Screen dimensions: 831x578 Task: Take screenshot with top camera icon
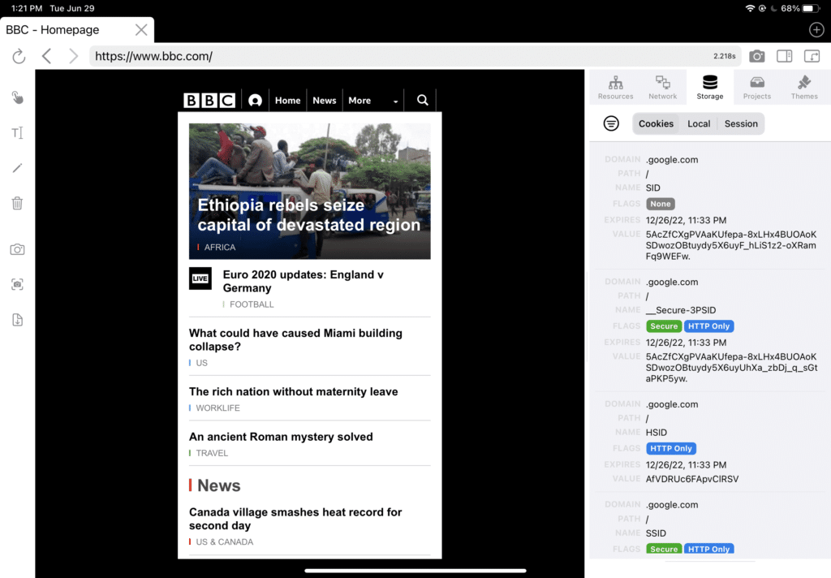pos(757,56)
